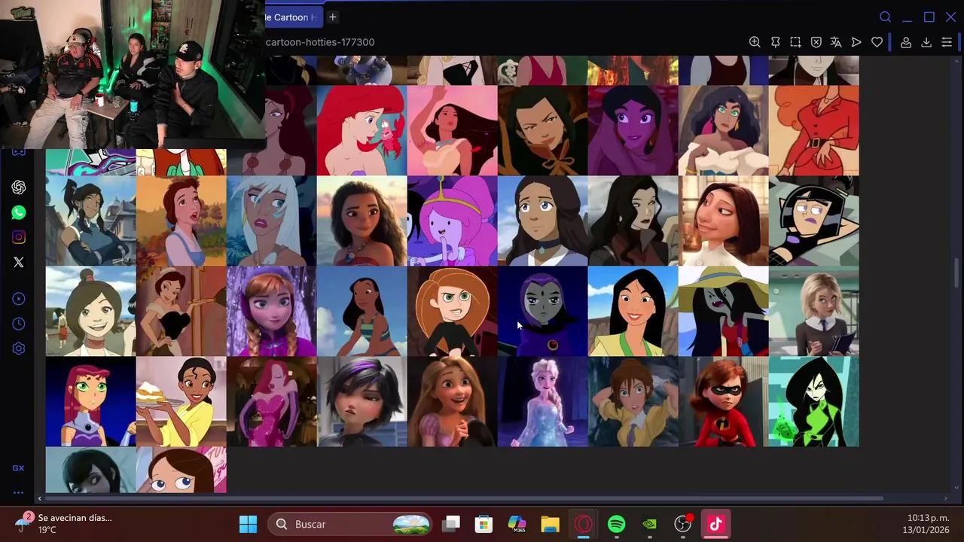Select the Cartoon browser tab
This screenshot has width=964, height=542.
293,17
